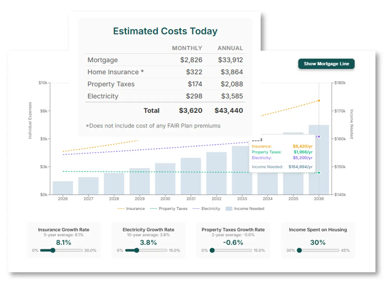Select the 2036 income needed bar
Image resolution: width=384 pixels, height=287 pixels.
(x=319, y=160)
